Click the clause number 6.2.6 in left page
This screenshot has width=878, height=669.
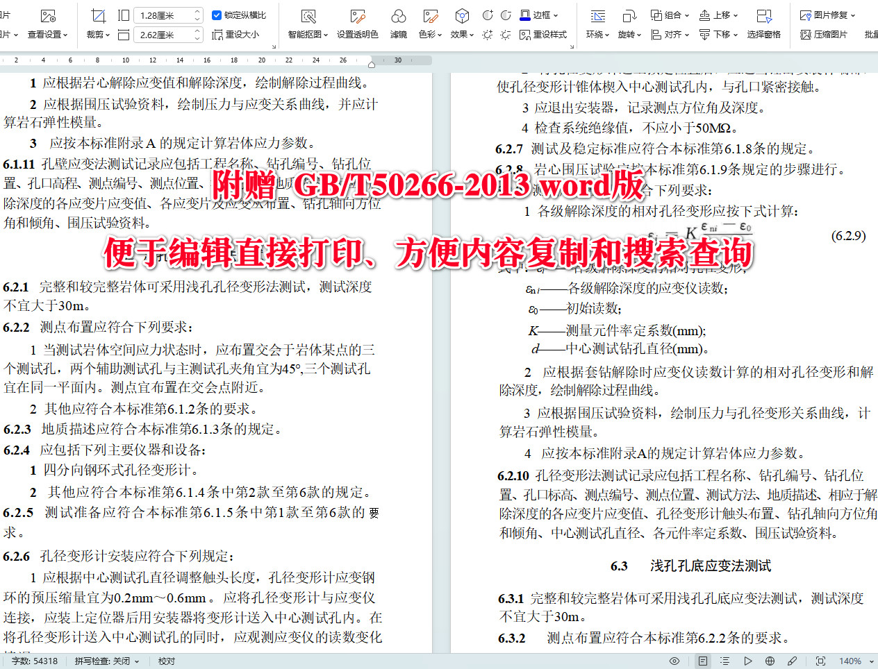pyautogui.click(x=16, y=556)
